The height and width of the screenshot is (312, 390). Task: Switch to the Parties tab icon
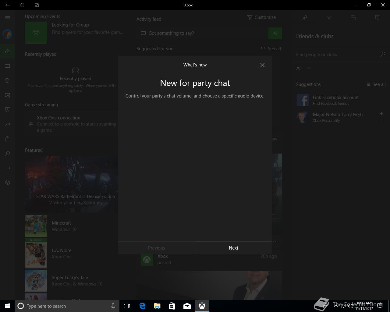(329, 18)
